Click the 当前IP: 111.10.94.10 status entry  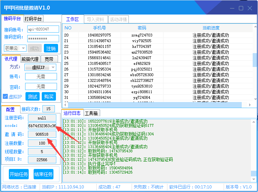point(63,187)
